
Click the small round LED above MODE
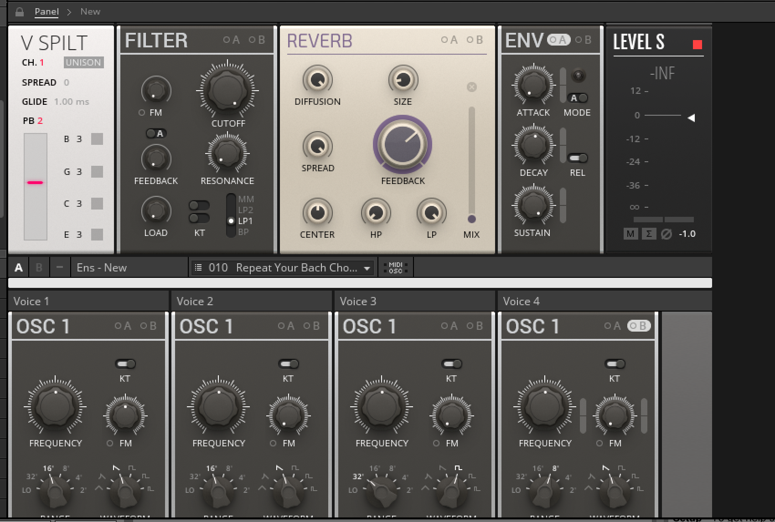pyautogui.click(x=579, y=75)
